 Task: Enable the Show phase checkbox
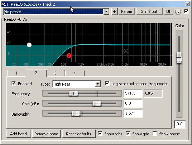click(155, 134)
